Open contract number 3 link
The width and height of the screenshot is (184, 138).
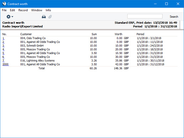[4, 46]
